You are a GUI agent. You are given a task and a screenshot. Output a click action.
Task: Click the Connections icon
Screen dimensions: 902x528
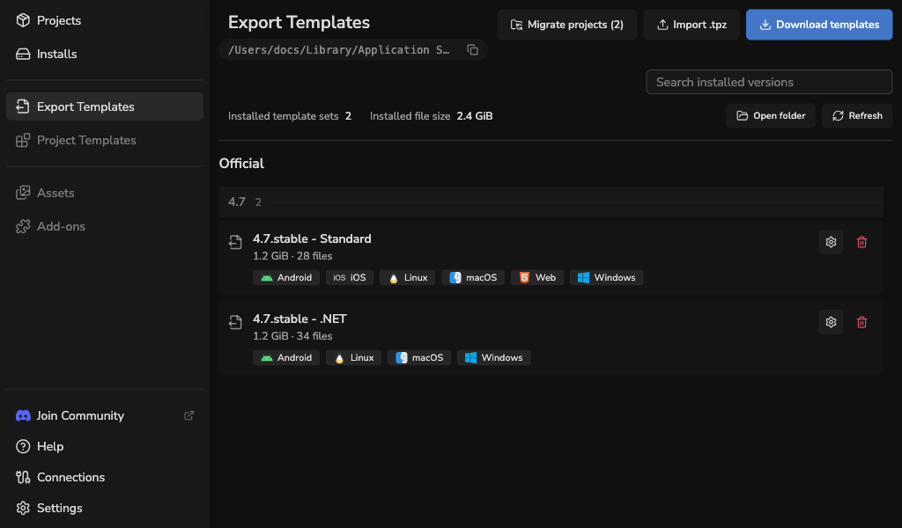[23, 478]
